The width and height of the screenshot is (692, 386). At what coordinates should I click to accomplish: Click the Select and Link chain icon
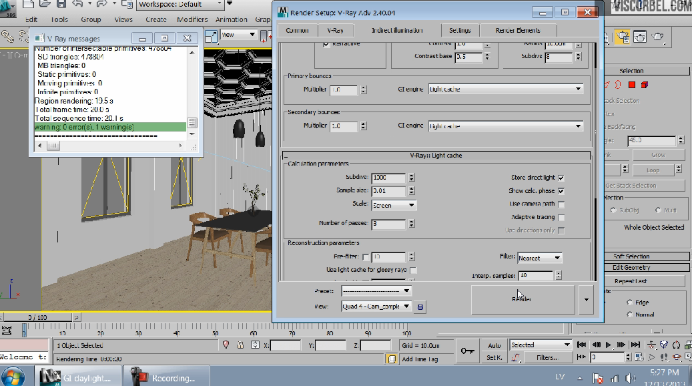pos(7,36)
